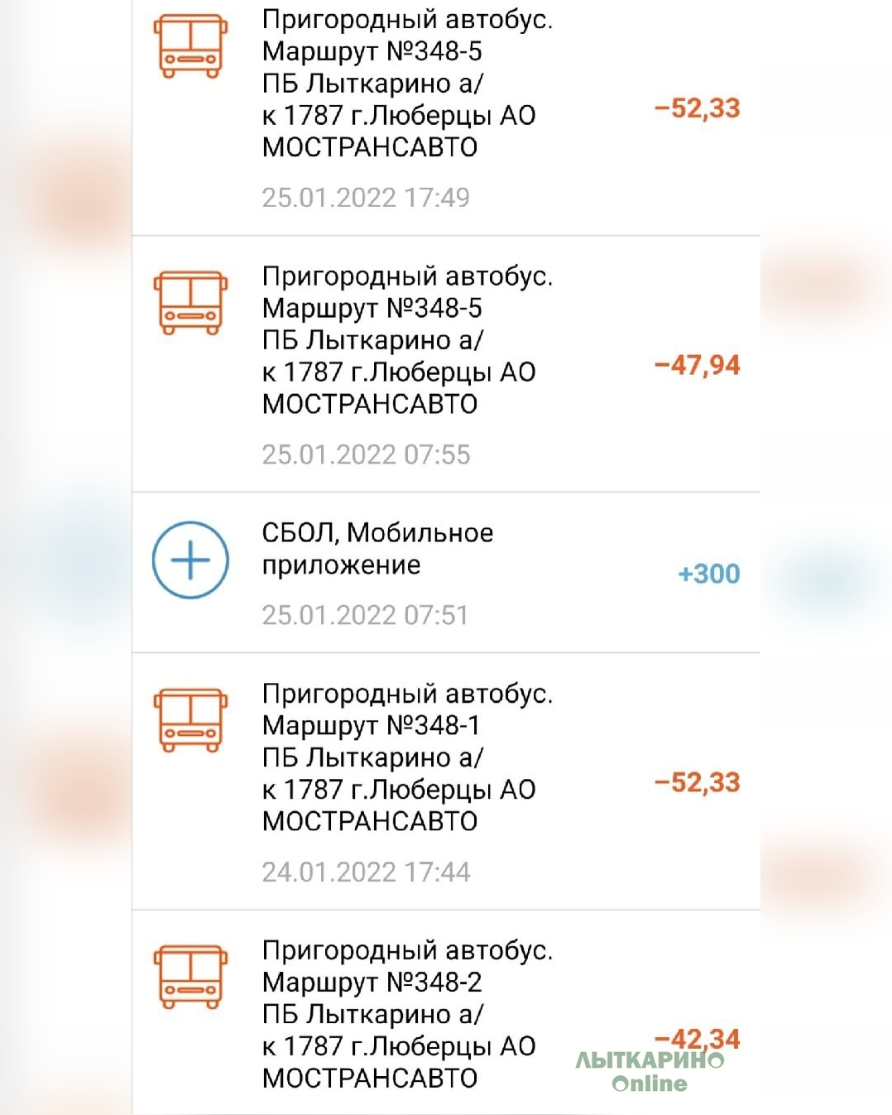Tap first МОСТРАНСАВТО text at the top
The height and width of the screenshot is (1115, 892).
tap(370, 147)
